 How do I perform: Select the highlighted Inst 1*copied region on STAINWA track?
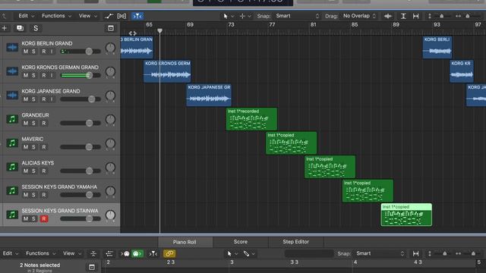[406, 215]
